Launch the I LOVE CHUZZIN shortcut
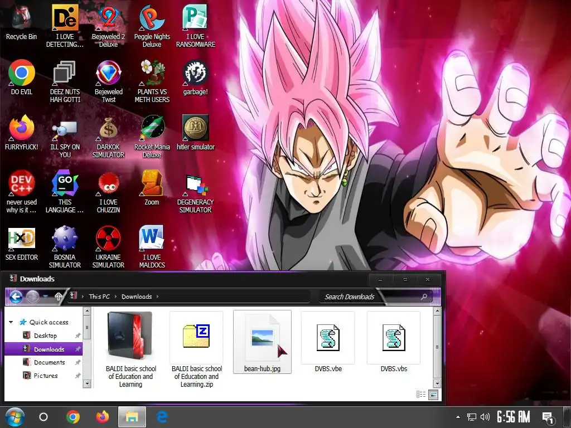The height and width of the screenshot is (428, 571). click(x=108, y=192)
